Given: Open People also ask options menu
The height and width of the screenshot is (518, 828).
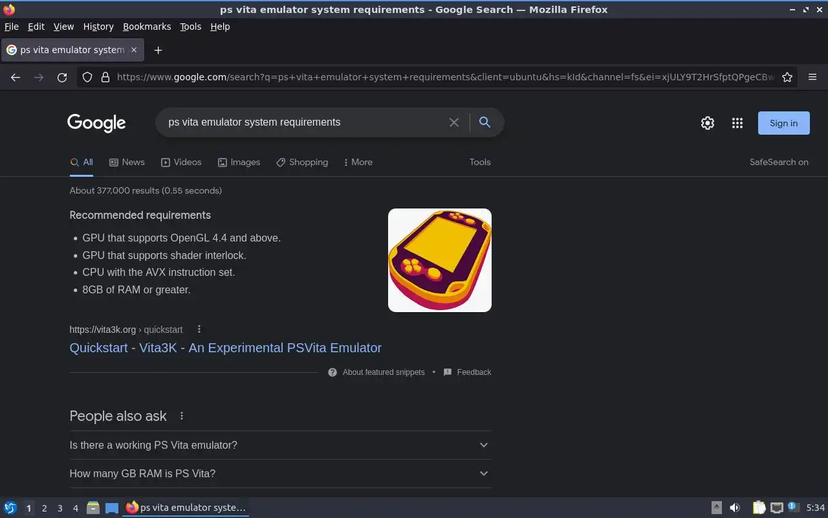Looking at the screenshot, I should [x=182, y=416].
